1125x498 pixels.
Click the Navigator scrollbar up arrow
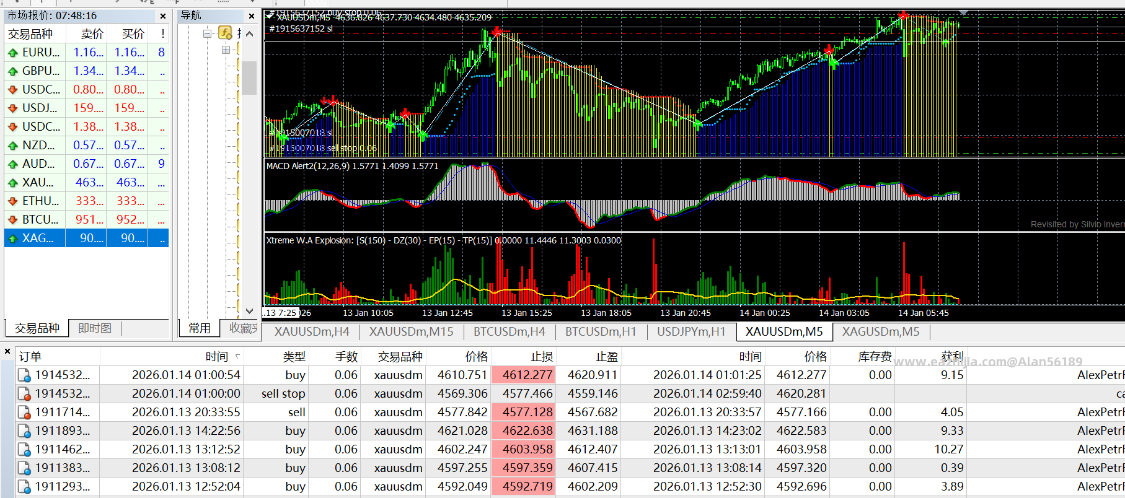point(249,33)
